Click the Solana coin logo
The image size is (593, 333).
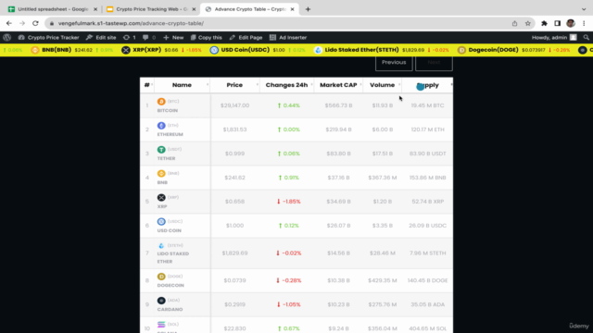point(161,325)
